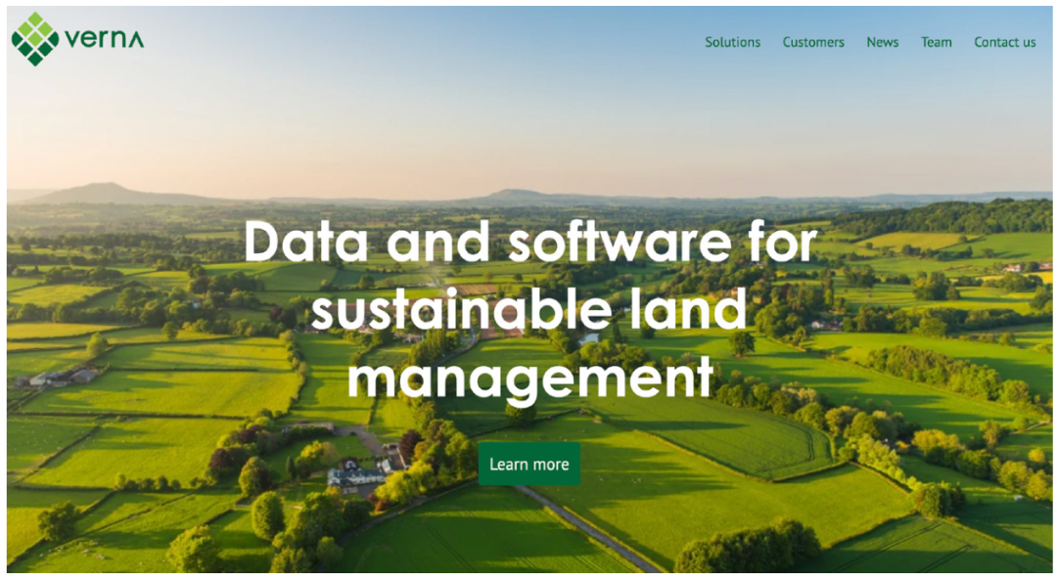The image size is (1057, 579).
Task: Open the Solutions menu item
Action: click(733, 42)
